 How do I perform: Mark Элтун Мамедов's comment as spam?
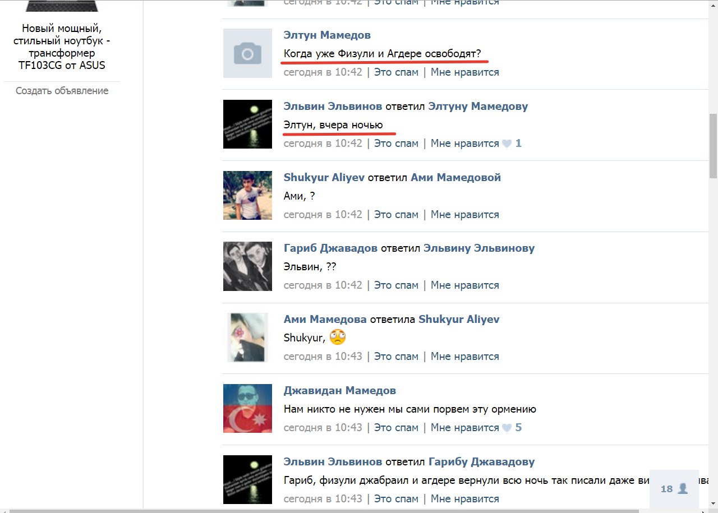[396, 72]
